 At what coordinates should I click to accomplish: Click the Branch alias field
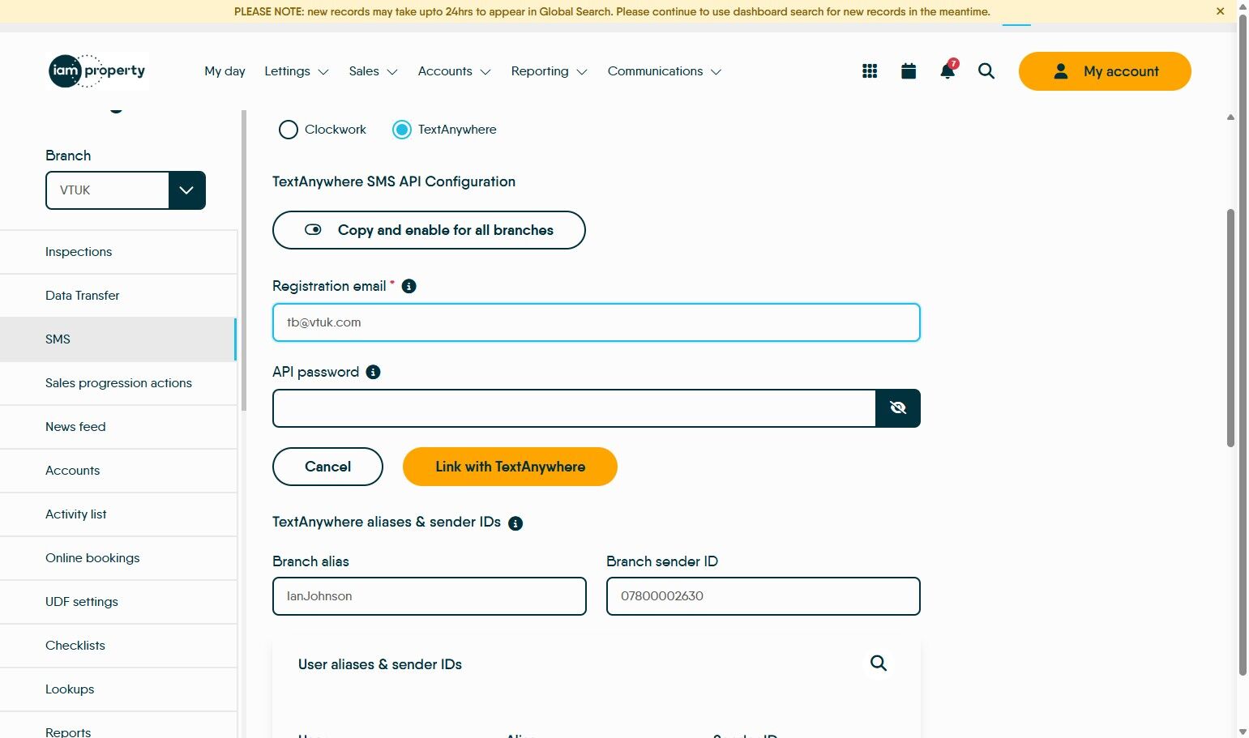(x=430, y=596)
